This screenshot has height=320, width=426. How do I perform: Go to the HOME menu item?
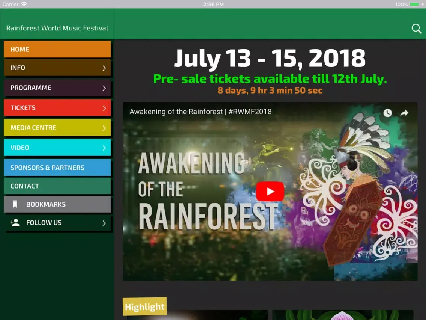tap(57, 49)
